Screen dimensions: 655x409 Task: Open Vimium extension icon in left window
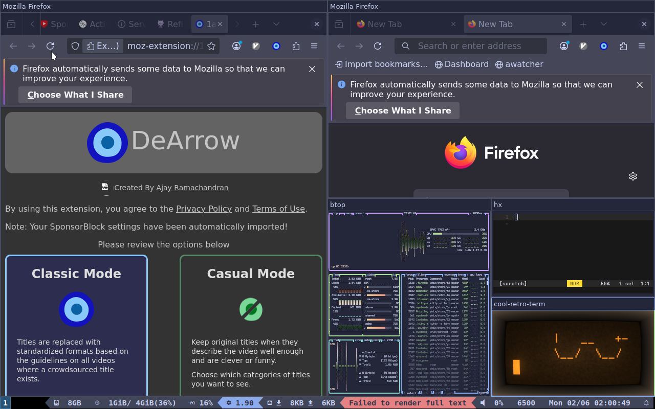(x=256, y=46)
